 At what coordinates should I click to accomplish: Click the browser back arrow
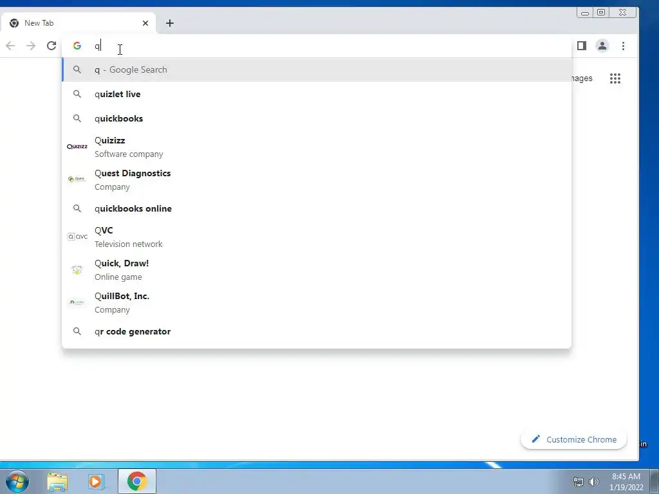coord(10,46)
